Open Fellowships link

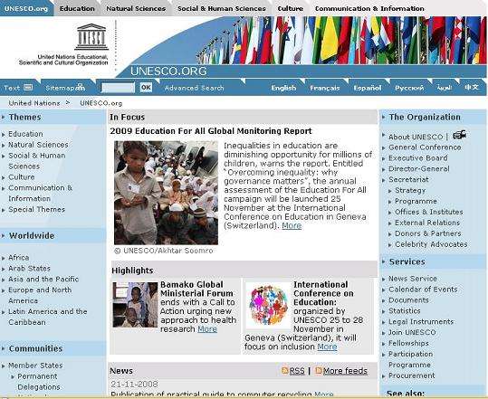[x=408, y=343]
